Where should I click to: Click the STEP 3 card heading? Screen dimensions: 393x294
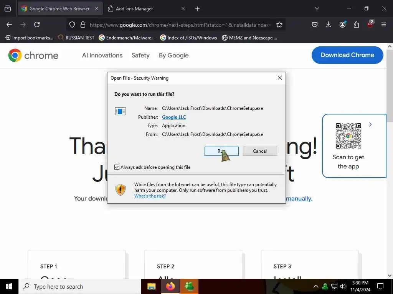(282, 266)
